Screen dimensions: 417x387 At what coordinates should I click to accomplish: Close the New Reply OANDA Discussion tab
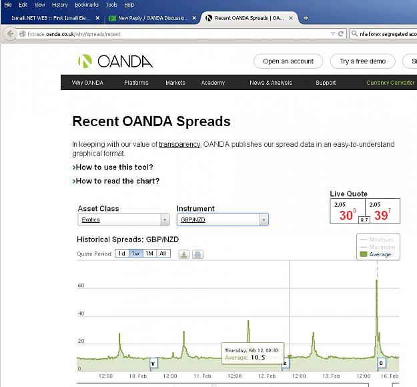point(194,18)
